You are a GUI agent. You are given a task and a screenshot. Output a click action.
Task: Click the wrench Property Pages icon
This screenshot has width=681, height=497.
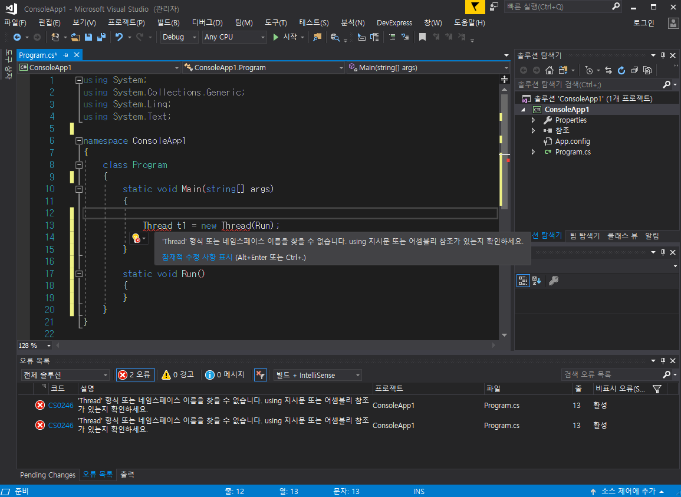click(553, 281)
